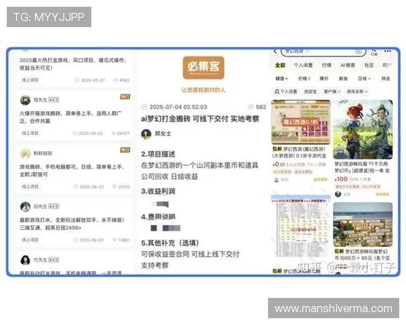Click verified badge next to 代先生

(54, 260)
